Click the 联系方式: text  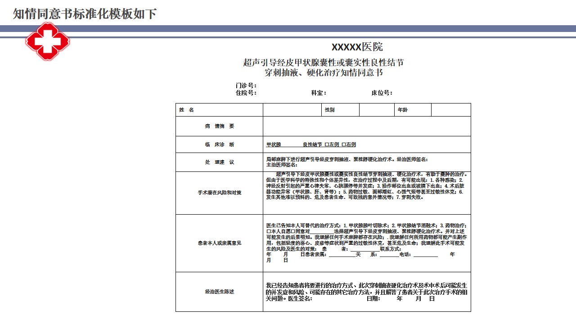391,249
